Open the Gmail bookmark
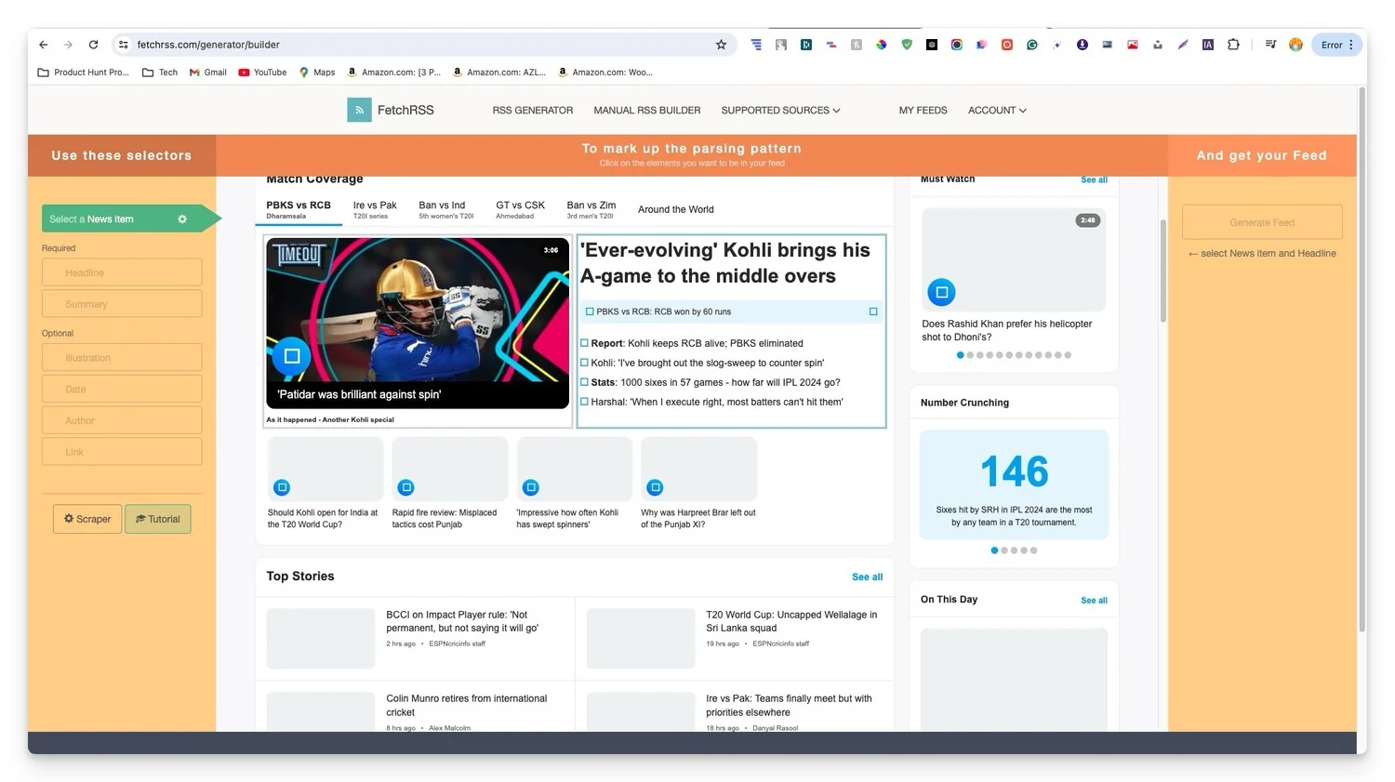The height and width of the screenshot is (782, 1395). click(207, 73)
